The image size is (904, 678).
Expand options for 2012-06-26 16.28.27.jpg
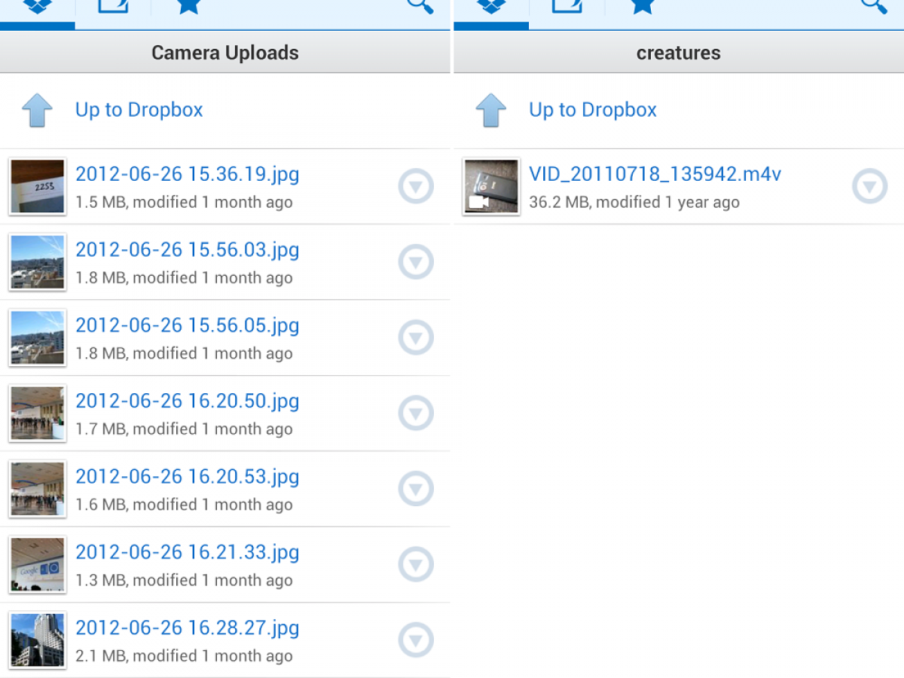416,641
